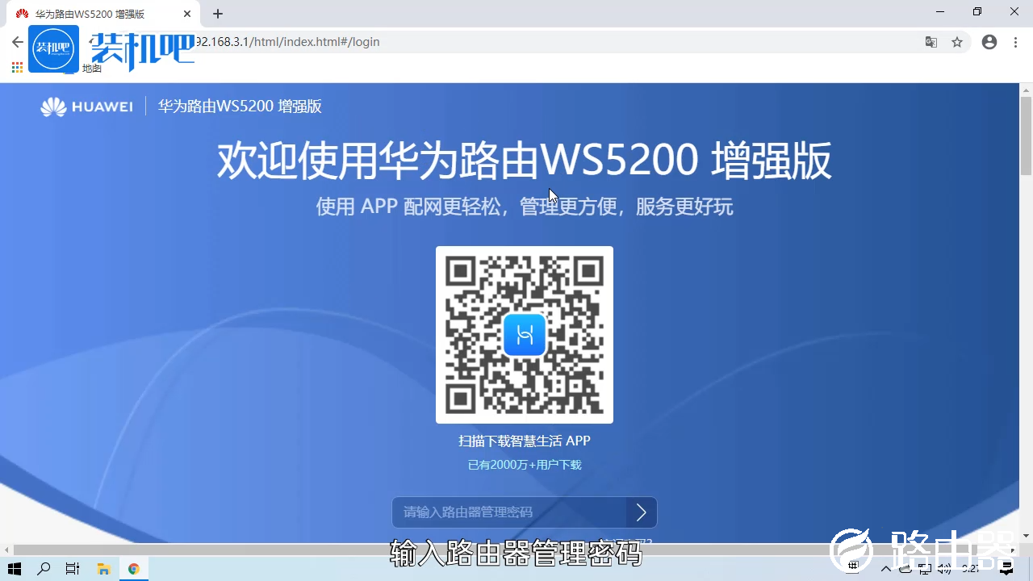The image size is (1033, 581).
Task: Focus the router admin password field
Action: pos(509,512)
